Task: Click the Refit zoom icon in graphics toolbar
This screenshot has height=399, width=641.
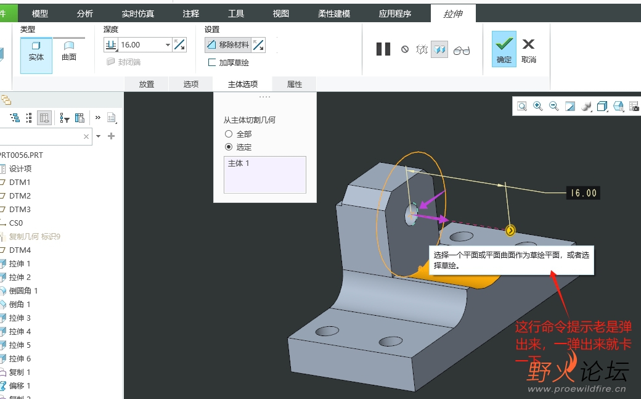Action: (x=522, y=107)
